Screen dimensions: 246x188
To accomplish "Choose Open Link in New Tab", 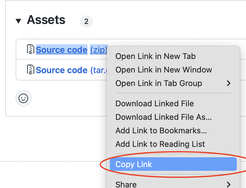I will (x=155, y=56).
